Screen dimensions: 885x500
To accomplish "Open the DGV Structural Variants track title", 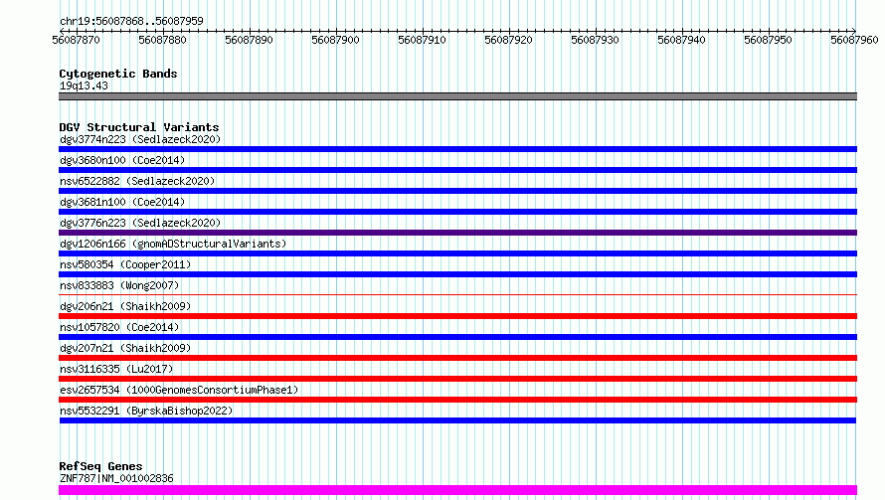I will click(x=139, y=127).
